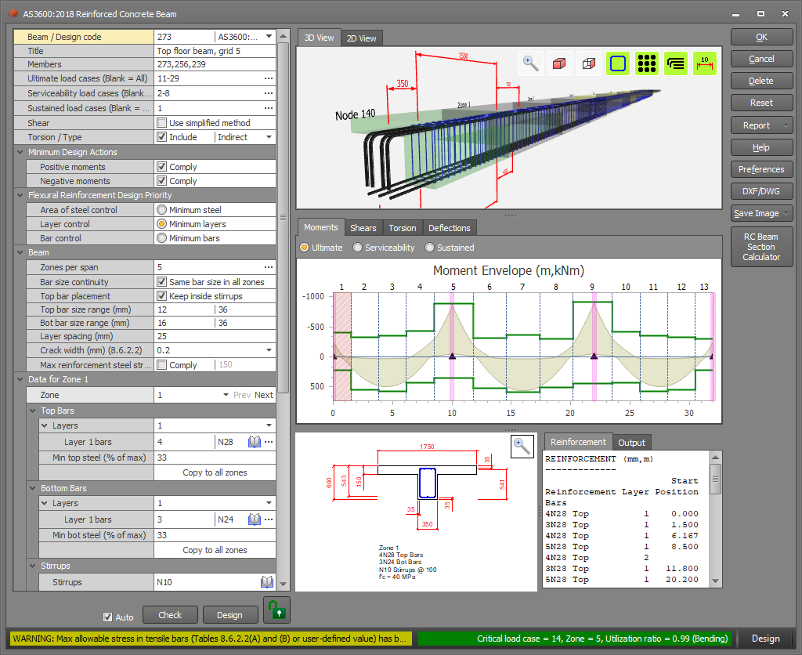Click the reinforcement output scrollbar thumb
The height and width of the screenshot is (655, 802).
[716, 479]
